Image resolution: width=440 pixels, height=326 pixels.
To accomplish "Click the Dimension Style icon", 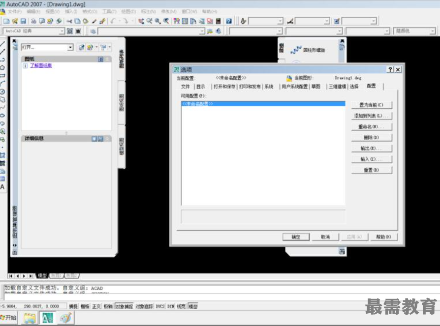I will [x=290, y=21].
